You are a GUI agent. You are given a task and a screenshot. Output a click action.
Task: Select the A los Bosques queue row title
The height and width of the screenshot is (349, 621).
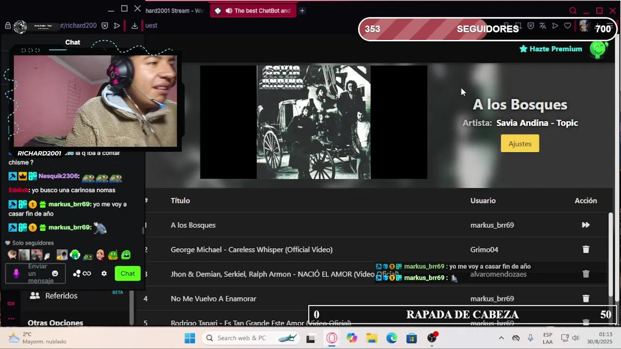[193, 225]
